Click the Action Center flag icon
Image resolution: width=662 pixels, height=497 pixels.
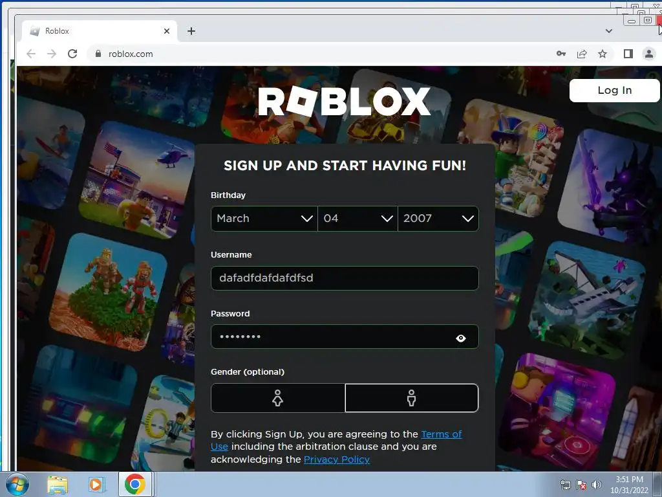(x=581, y=485)
